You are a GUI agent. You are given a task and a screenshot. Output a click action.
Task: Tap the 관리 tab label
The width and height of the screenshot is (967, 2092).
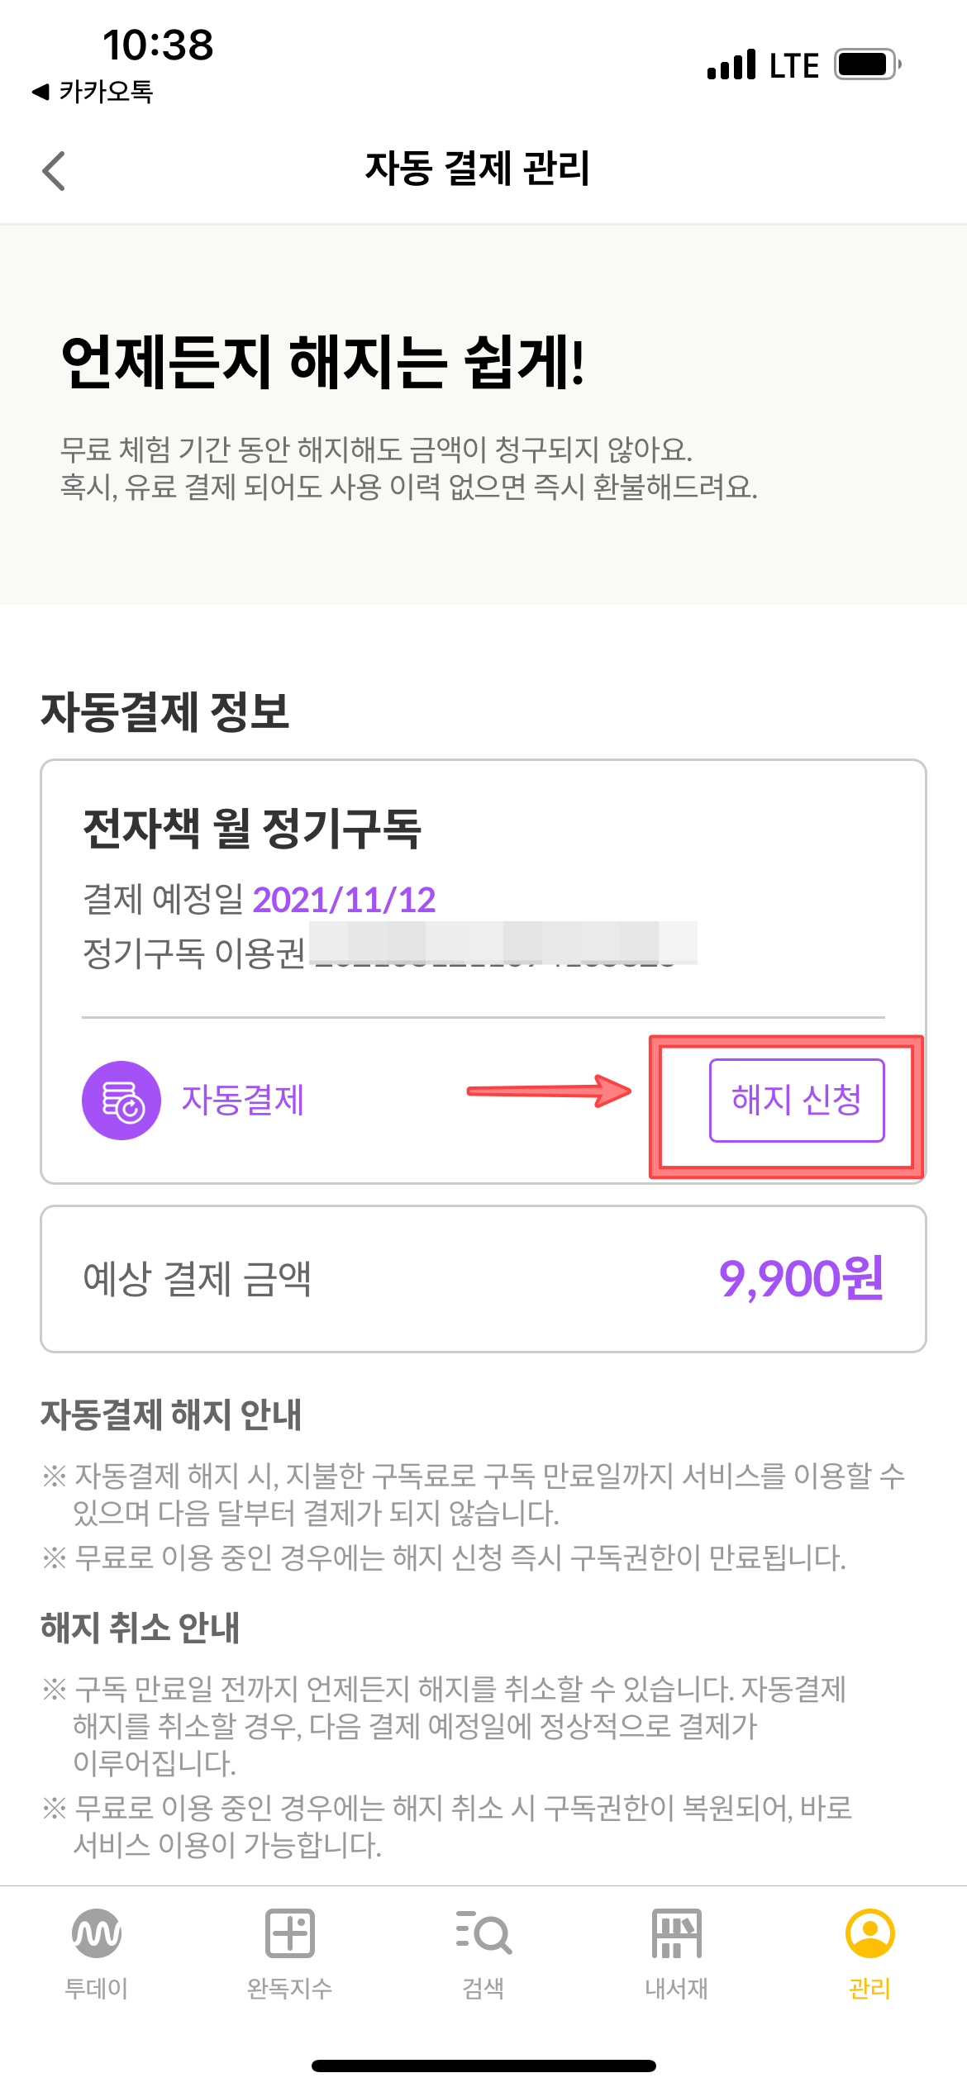(870, 1988)
